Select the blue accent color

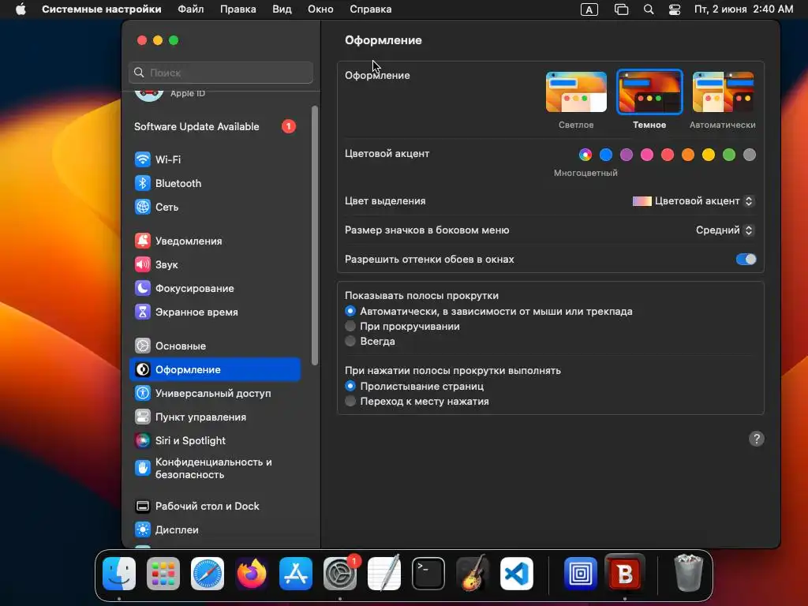point(606,155)
